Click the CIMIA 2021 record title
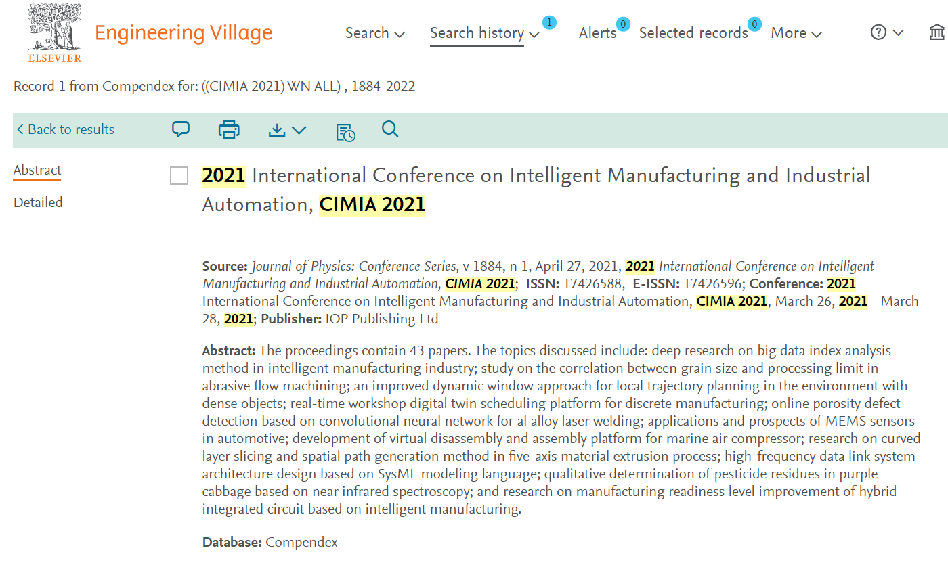The width and height of the screenshot is (948, 569). (x=536, y=189)
